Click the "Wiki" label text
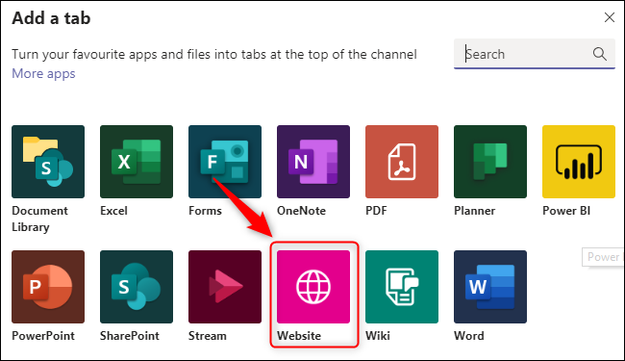This screenshot has height=361, width=625. point(378,336)
